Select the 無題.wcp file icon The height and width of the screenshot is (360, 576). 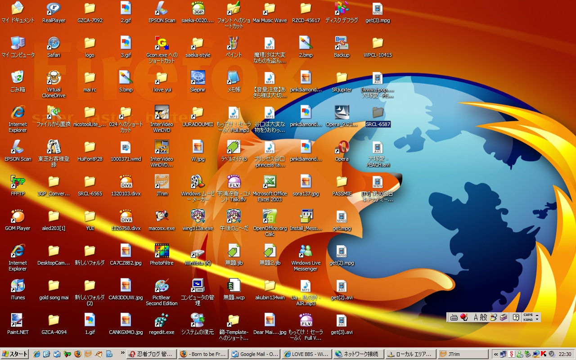coord(234,289)
